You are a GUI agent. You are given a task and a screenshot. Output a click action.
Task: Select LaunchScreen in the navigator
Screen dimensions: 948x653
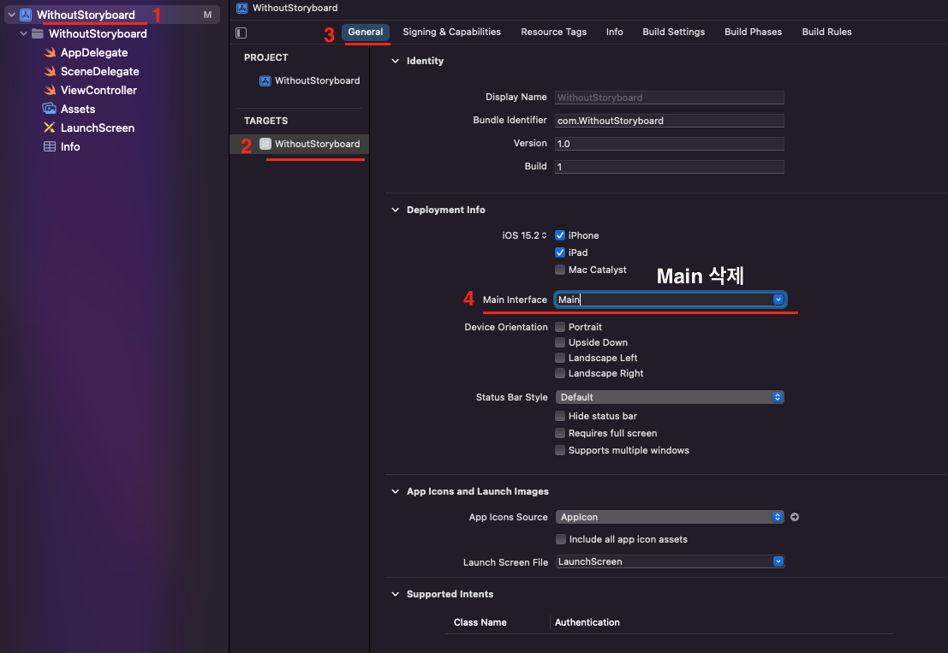[x=98, y=128]
